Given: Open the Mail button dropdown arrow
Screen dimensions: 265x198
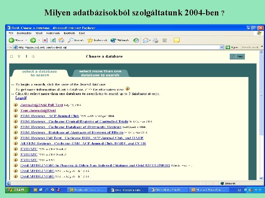Looking at the screenshot, I should [150, 40].
